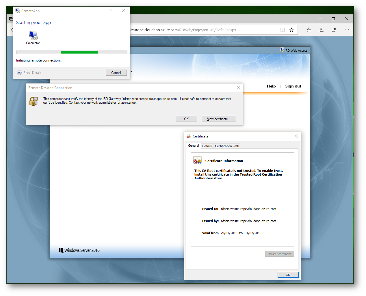
Task: Open View certificate in the Remote Desktop Connection dialog
Action: pos(219,119)
